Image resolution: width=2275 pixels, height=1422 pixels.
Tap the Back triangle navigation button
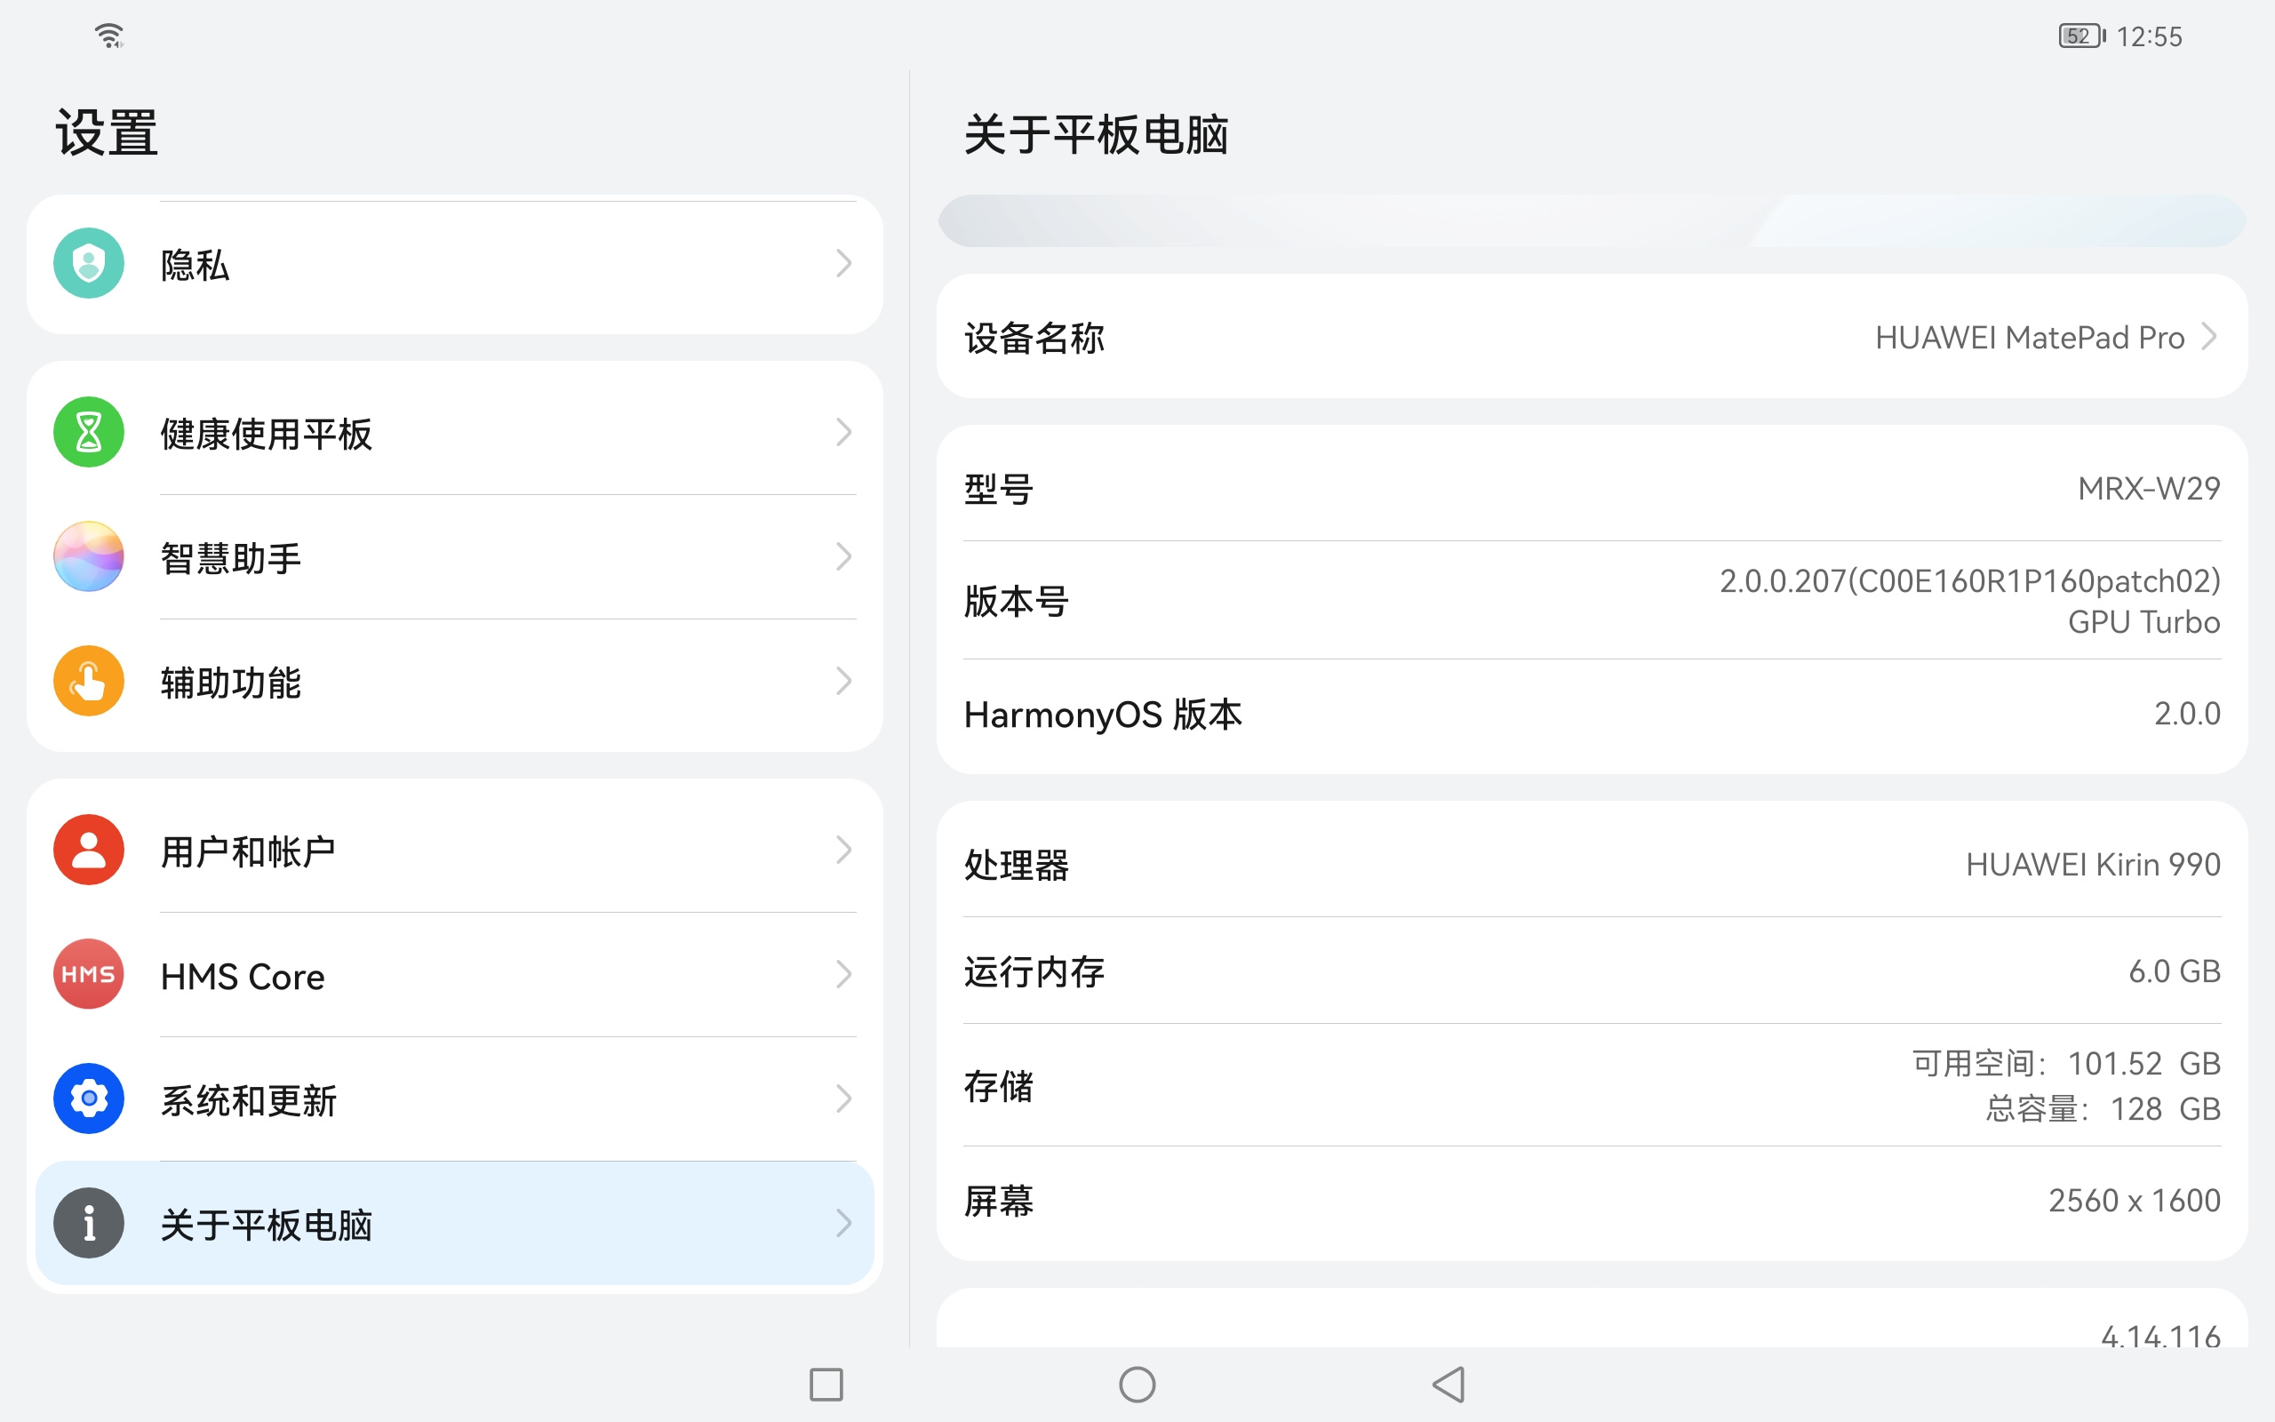(x=1449, y=1385)
